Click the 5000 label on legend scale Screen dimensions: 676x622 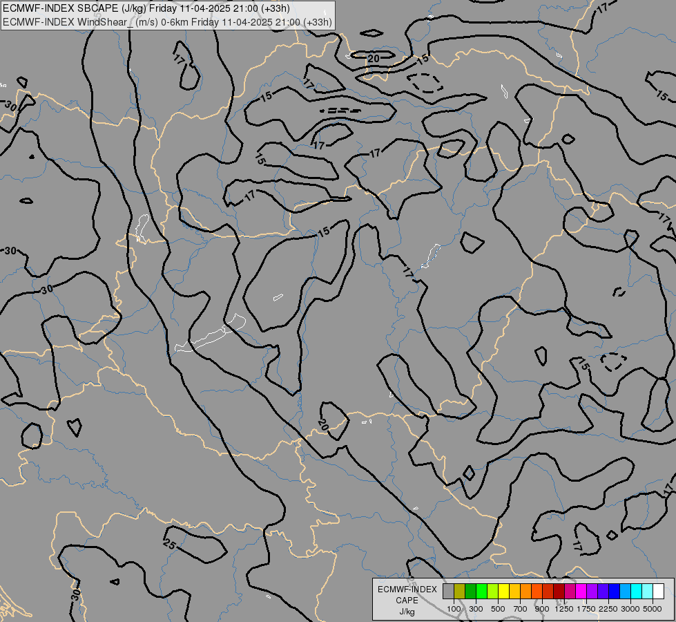pos(653,609)
